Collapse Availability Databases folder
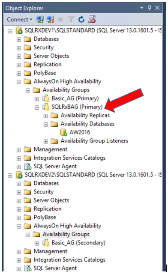Screen dimensions: 168x274 46,125
